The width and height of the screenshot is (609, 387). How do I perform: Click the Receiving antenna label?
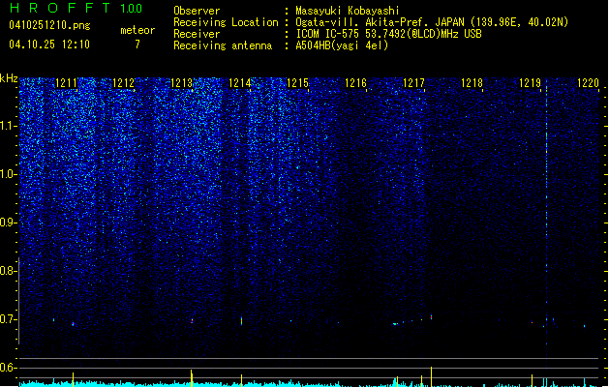223,45
